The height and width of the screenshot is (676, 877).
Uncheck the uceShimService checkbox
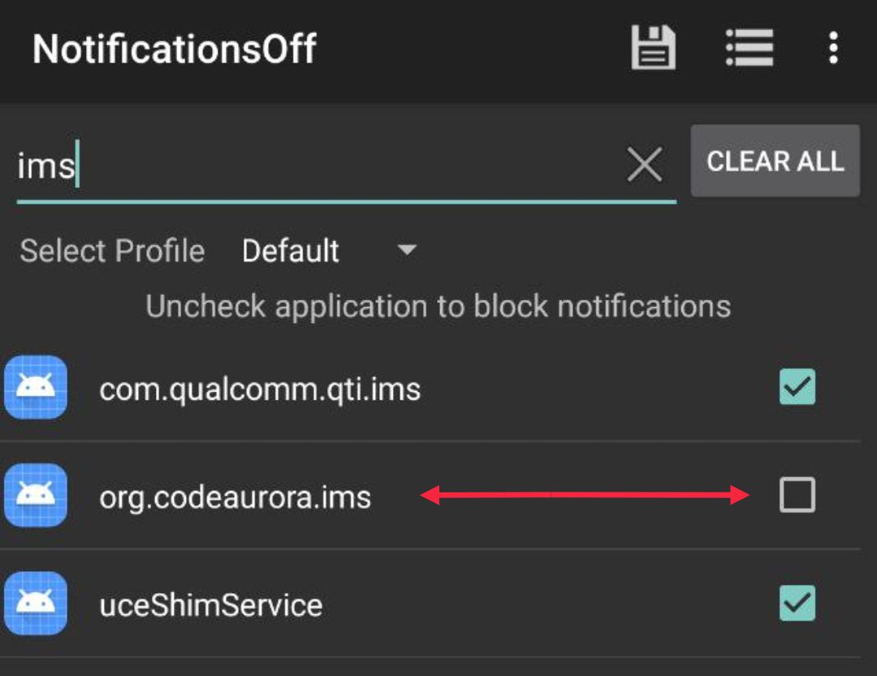tap(797, 603)
